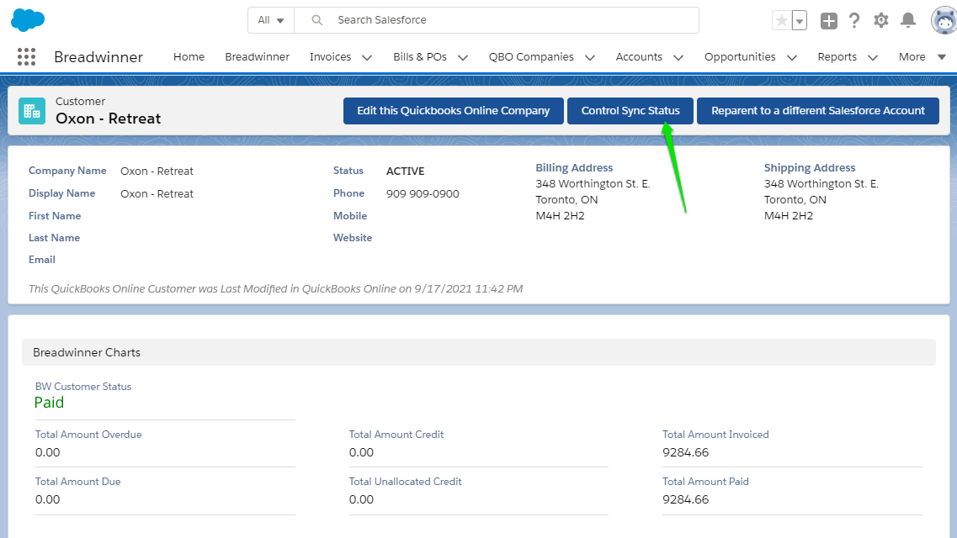Click the BW Customer Status label

(x=83, y=387)
